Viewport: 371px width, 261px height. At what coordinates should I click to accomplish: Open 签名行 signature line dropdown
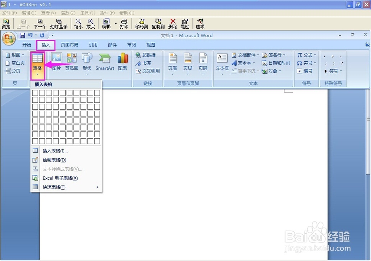(x=273, y=55)
